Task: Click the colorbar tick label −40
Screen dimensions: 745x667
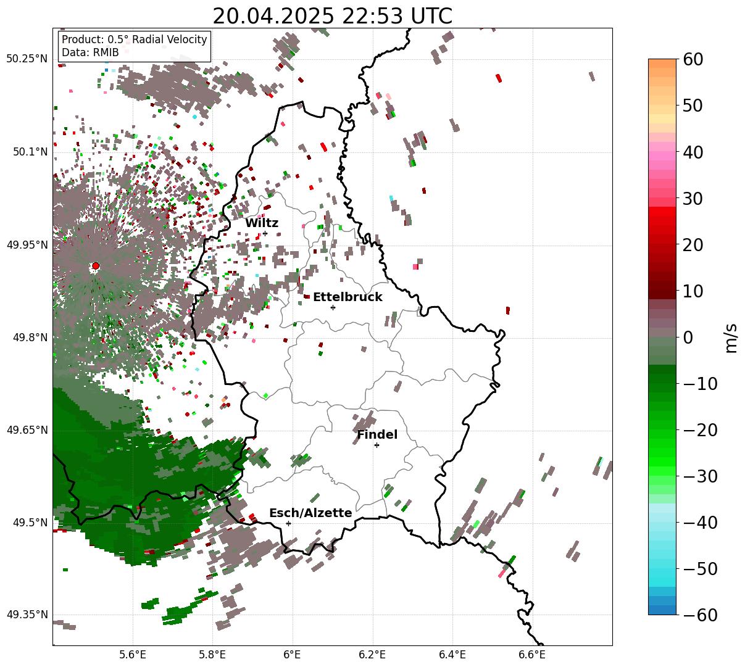Action: point(699,522)
